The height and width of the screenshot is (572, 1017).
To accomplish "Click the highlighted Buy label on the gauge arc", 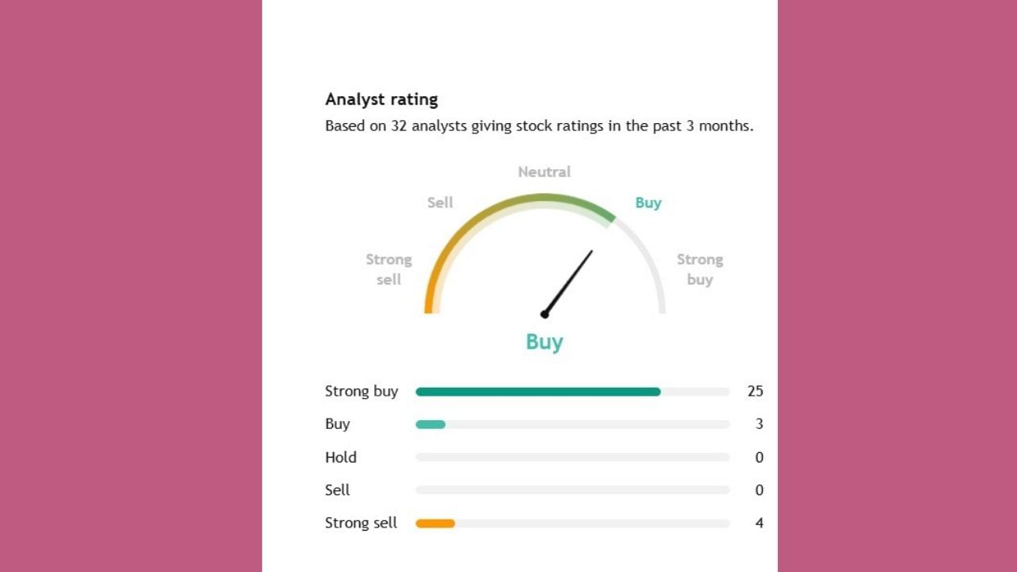I will click(x=648, y=203).
